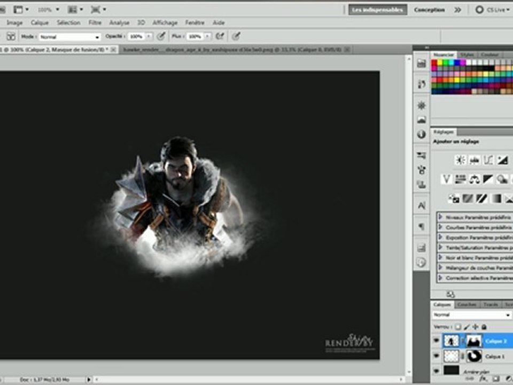Switch to the Nuancier tab
This screenshot has width=513, height=385.
point(444,55)
